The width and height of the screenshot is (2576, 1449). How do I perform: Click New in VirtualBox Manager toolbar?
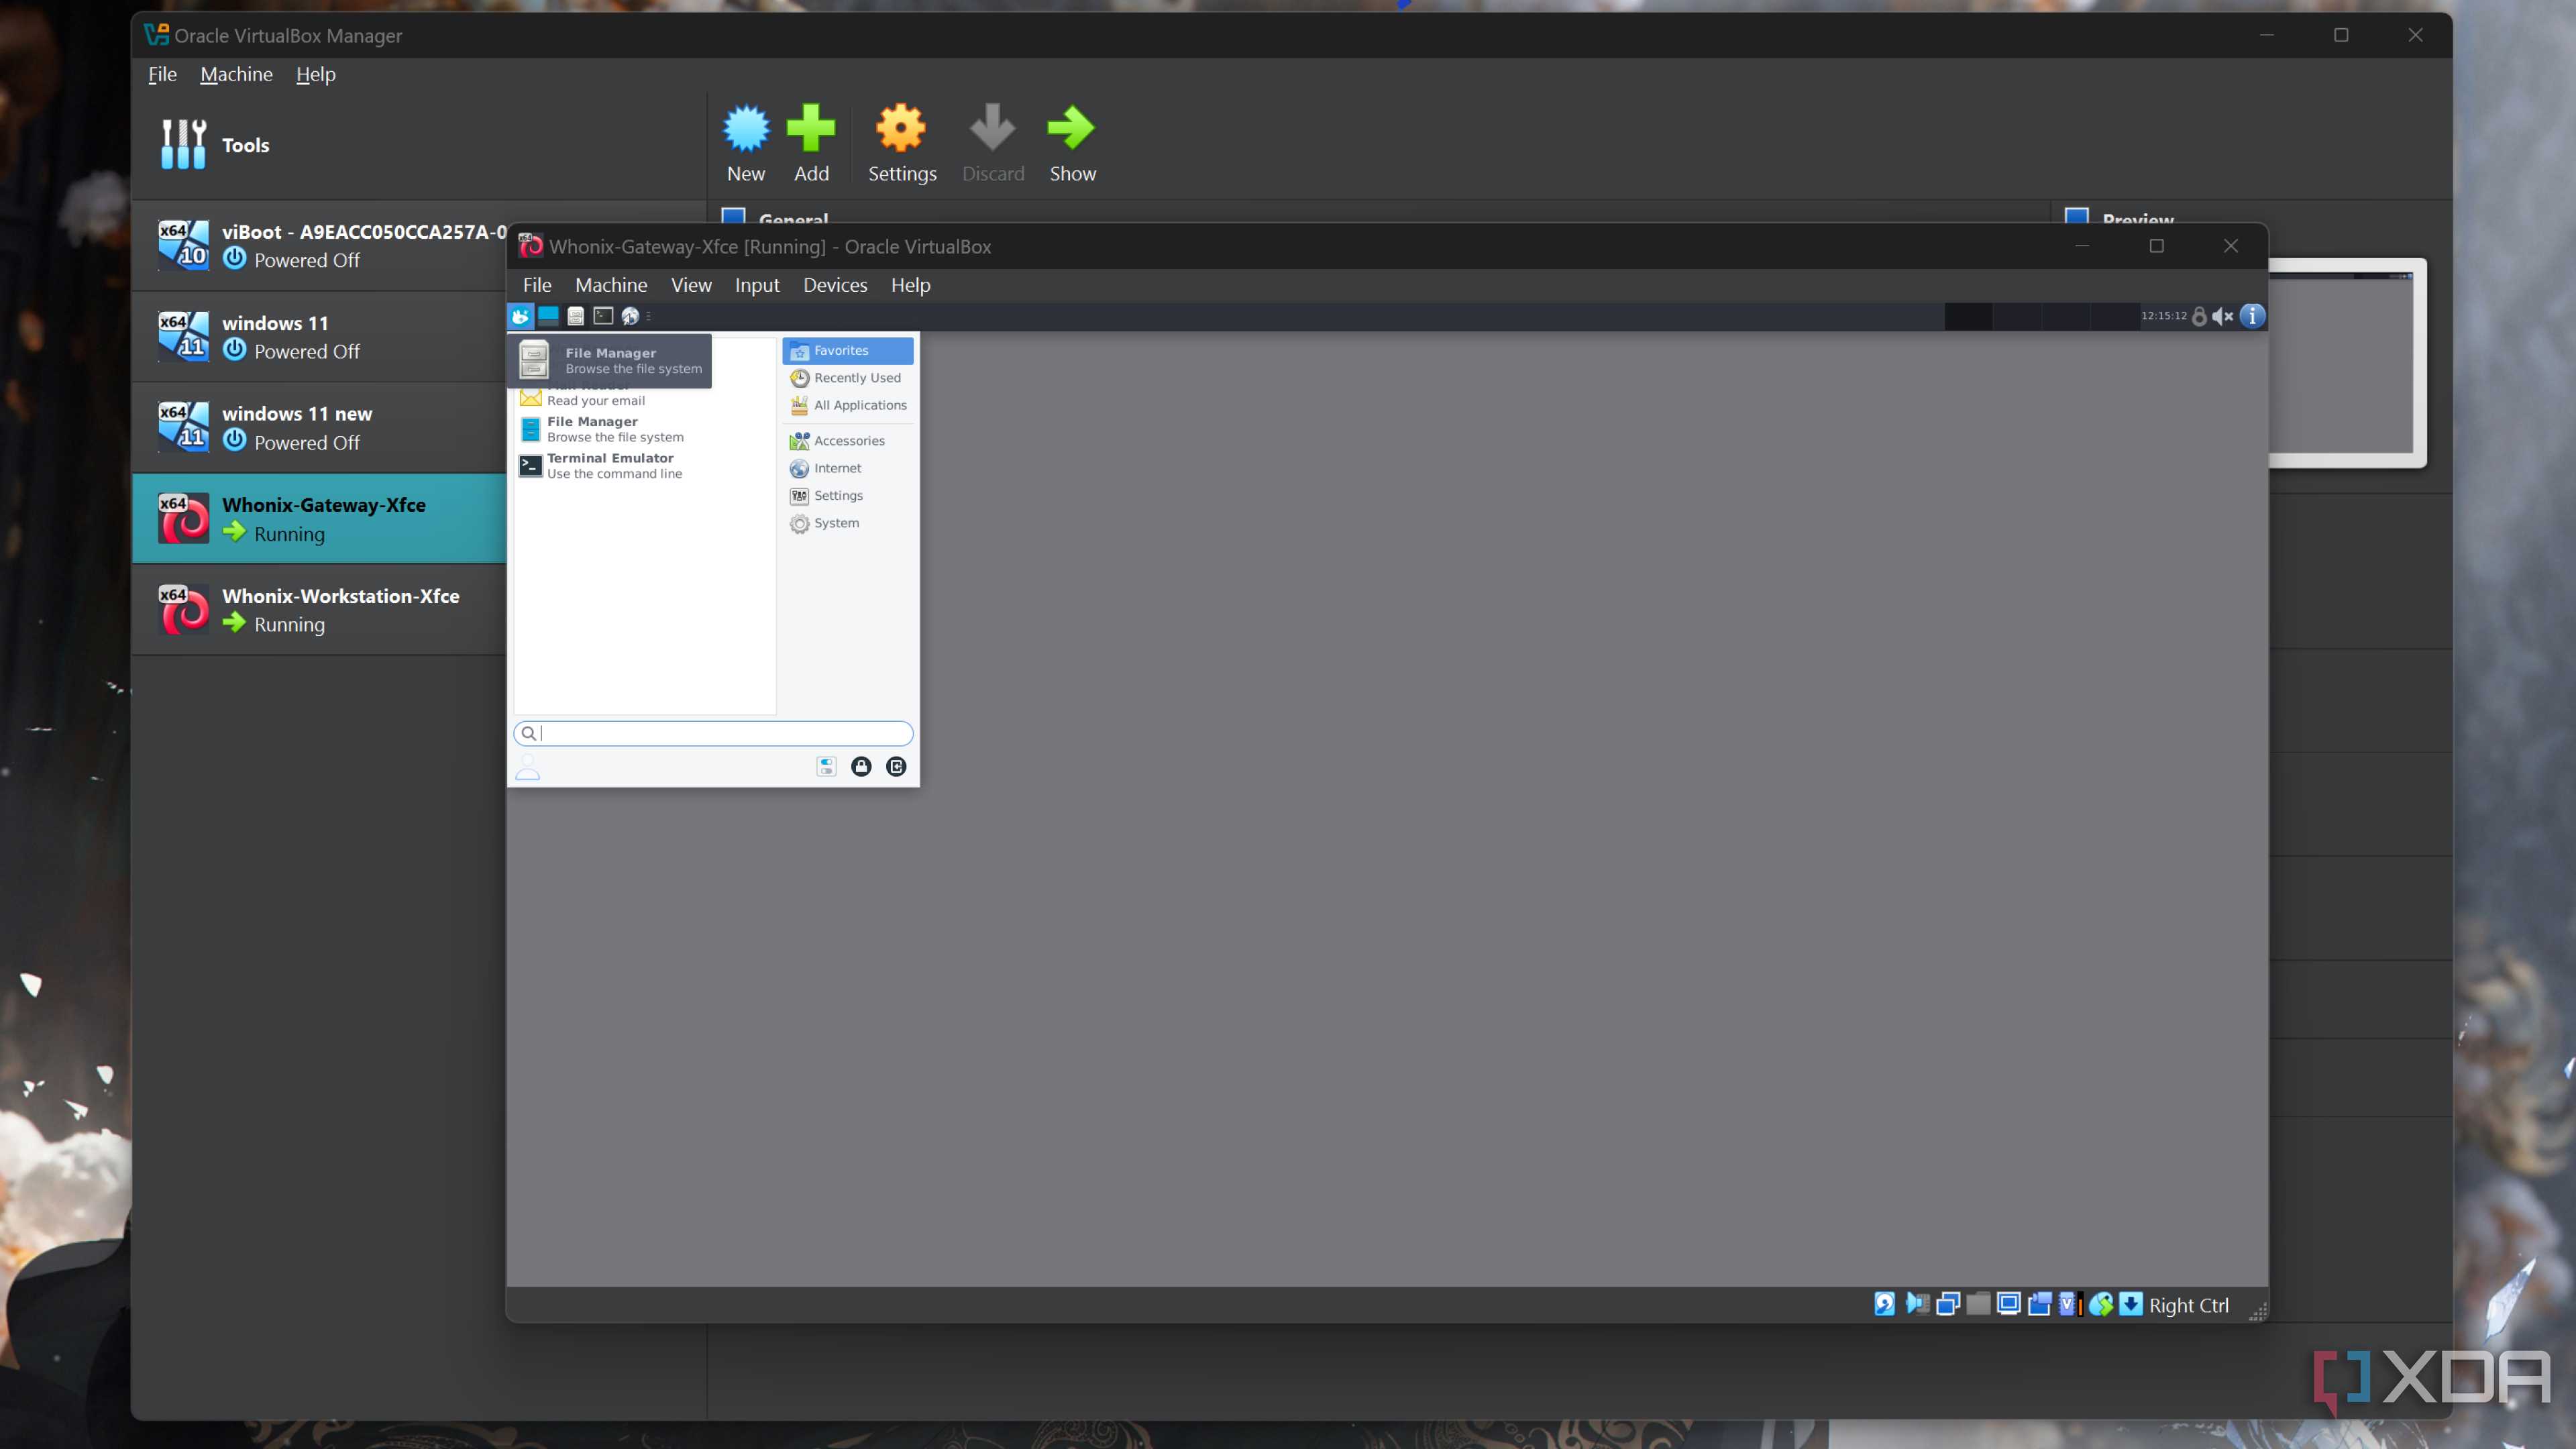746,143
